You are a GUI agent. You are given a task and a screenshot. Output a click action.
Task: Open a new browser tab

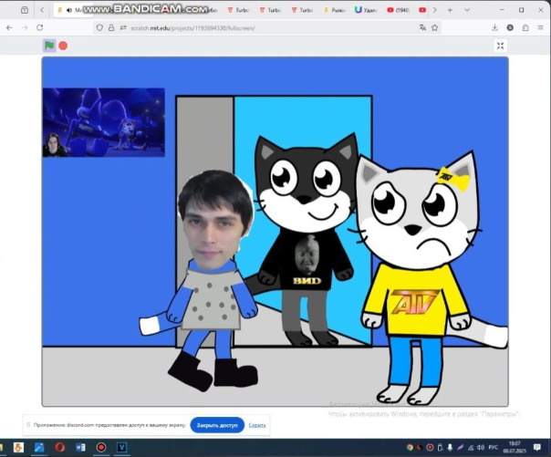pos(450,10)
